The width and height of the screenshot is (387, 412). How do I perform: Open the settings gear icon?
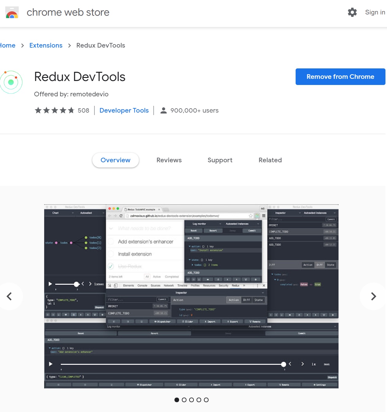pyautogui.click(x=352, y=12)
